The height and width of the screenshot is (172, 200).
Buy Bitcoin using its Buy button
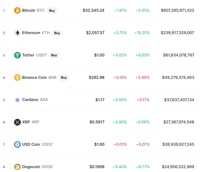click(52, 11)
